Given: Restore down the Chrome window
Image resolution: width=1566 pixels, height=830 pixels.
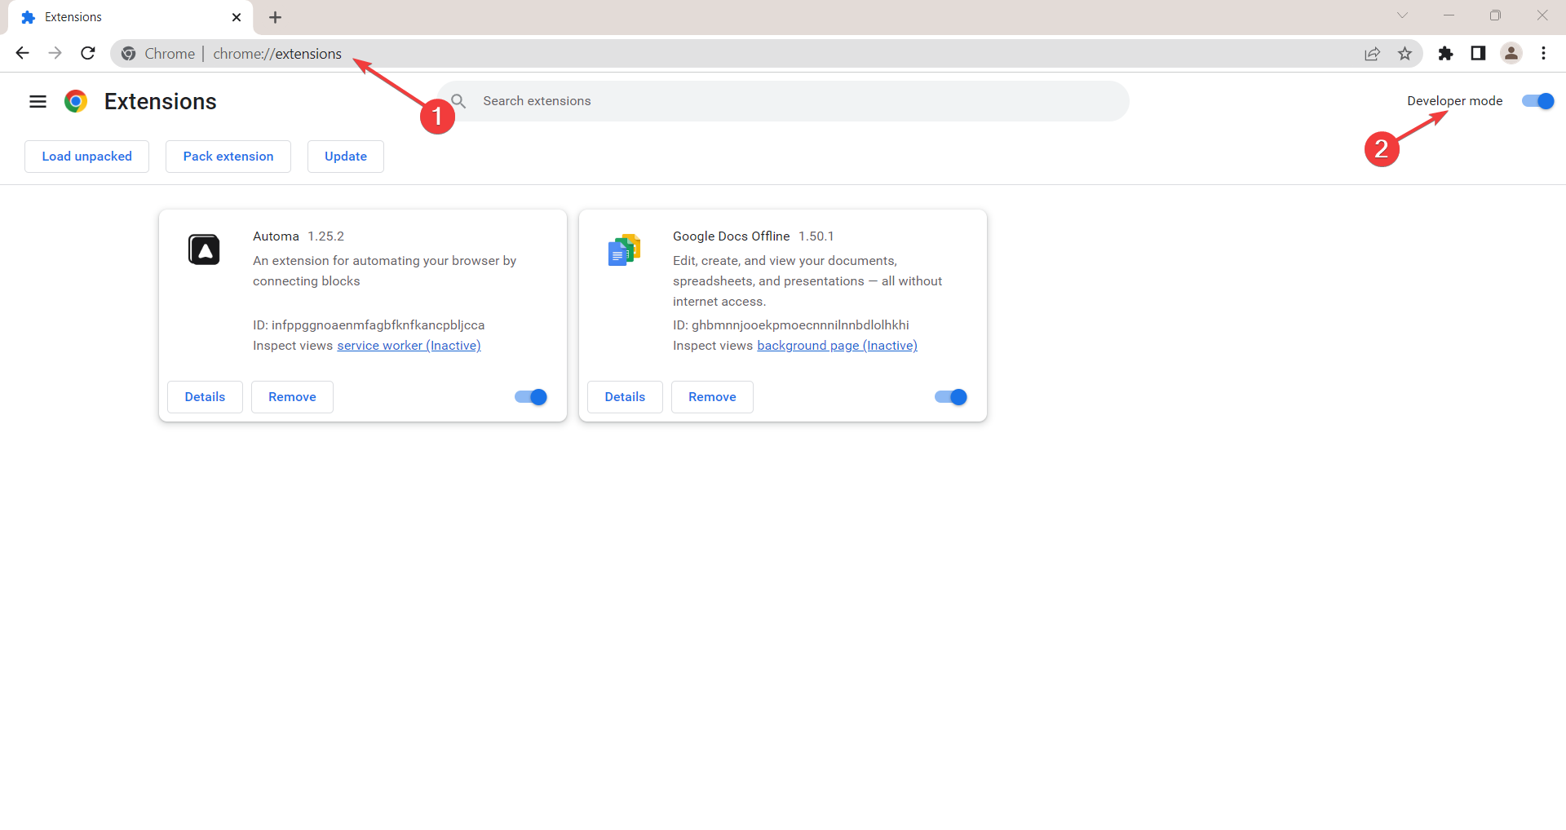Looking at the screenshot, I should [1495, 15].
